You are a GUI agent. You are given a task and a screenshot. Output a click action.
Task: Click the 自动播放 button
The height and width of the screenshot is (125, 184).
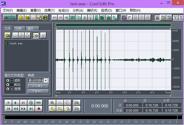[x=38, y=86]
